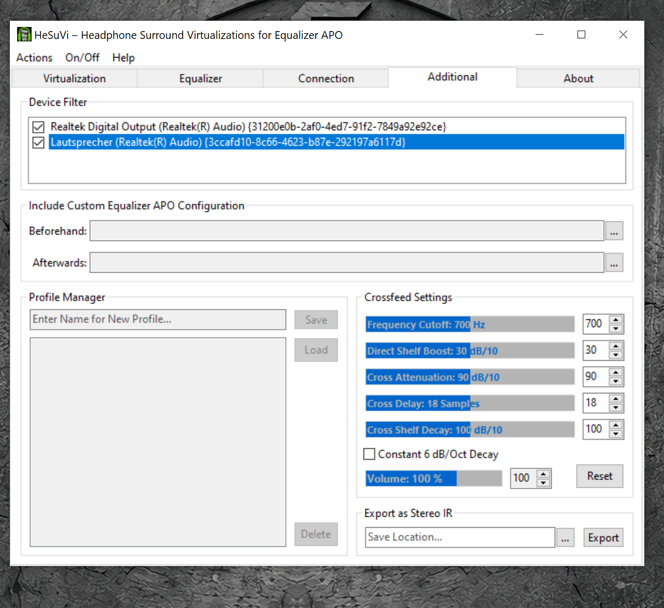
Task: Export as Stereo IR
Action: 603,538
